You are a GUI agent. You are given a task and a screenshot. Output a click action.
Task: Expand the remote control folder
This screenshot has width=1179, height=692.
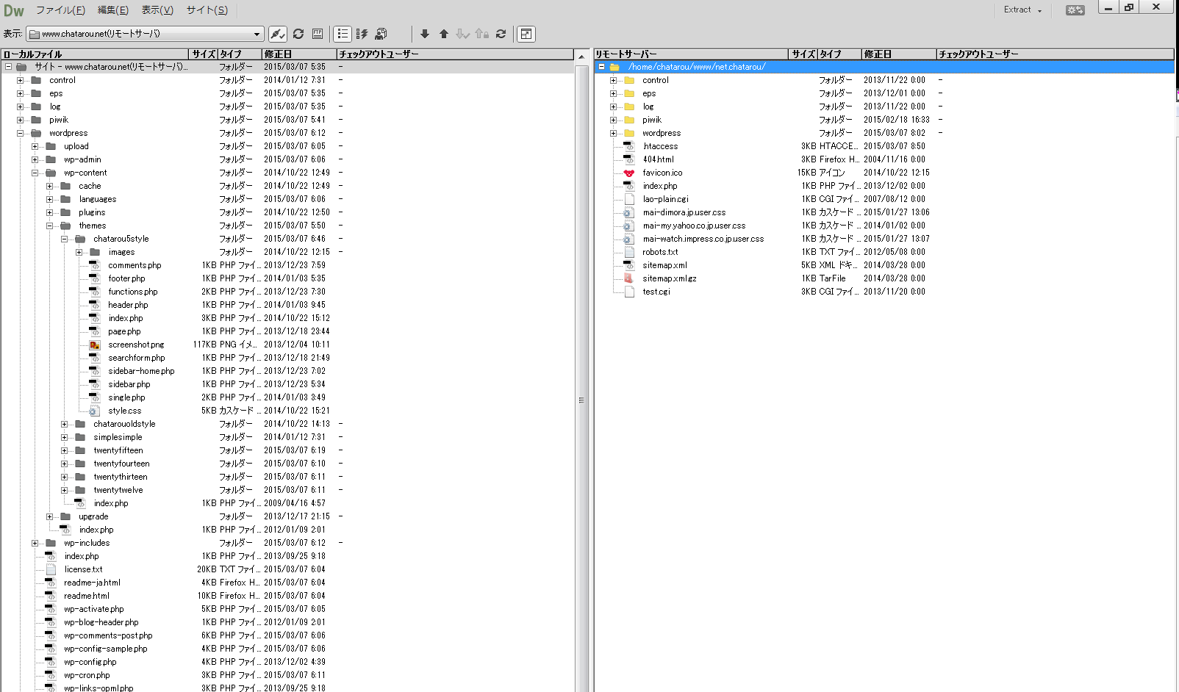click(x=614, y=80)
